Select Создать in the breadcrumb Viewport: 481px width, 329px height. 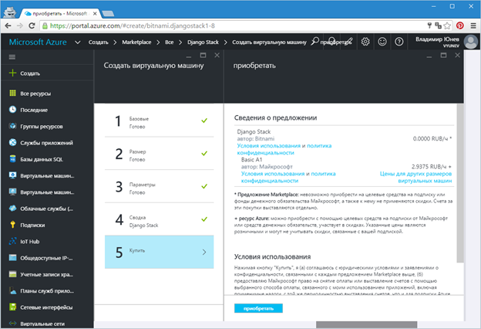pos(98,42)
